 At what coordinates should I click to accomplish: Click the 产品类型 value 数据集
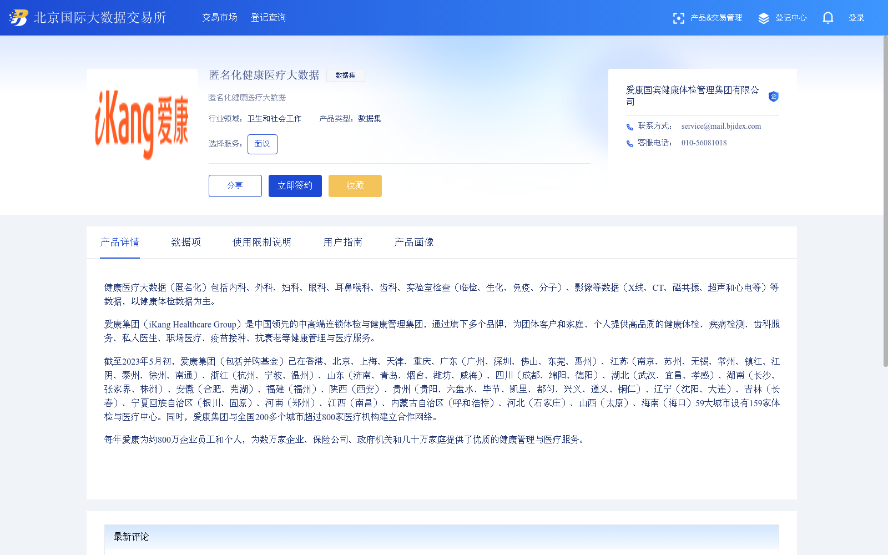(x=370, y=119)
